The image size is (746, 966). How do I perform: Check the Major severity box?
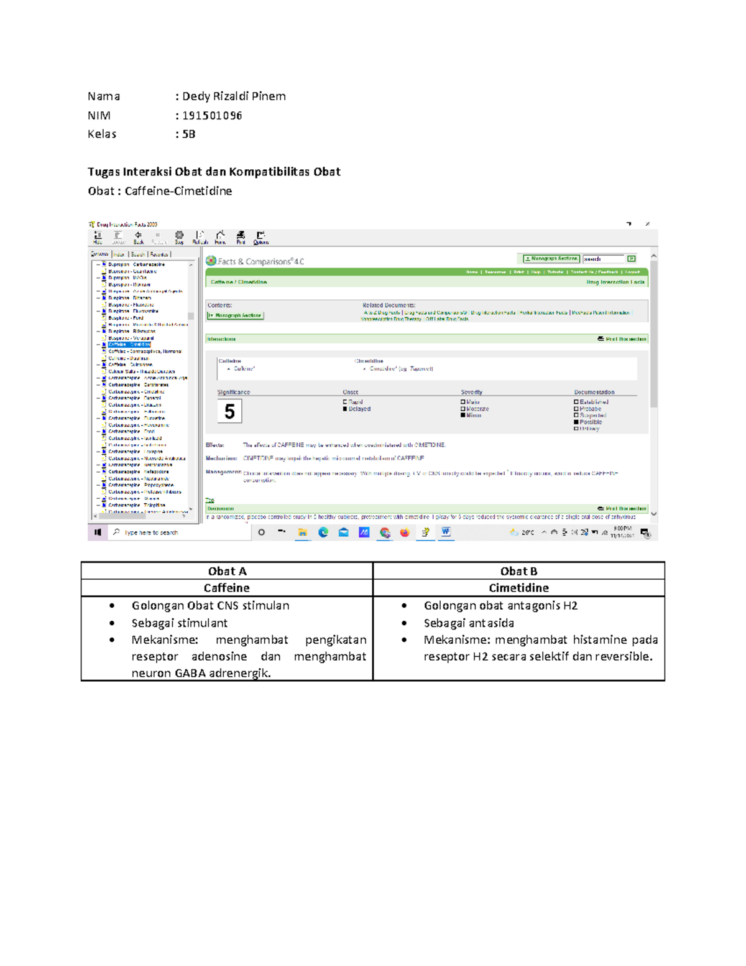tap(463, 402)
